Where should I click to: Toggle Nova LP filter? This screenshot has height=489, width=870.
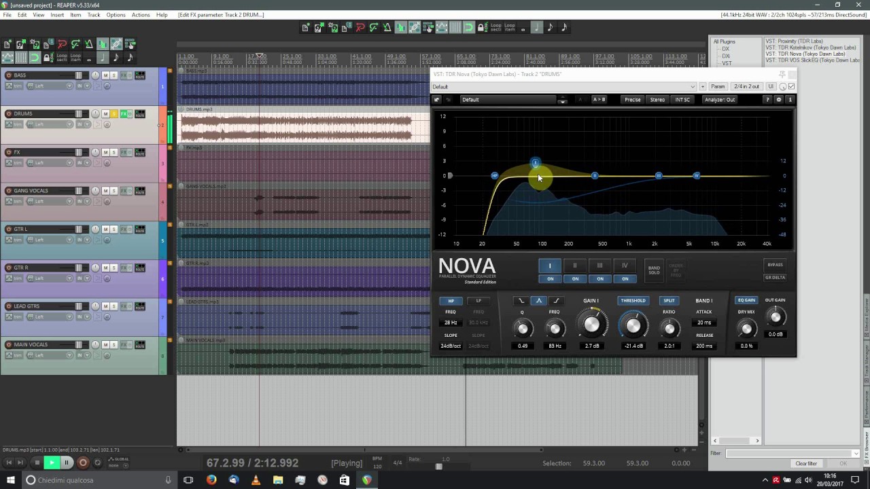pos(478,301)
